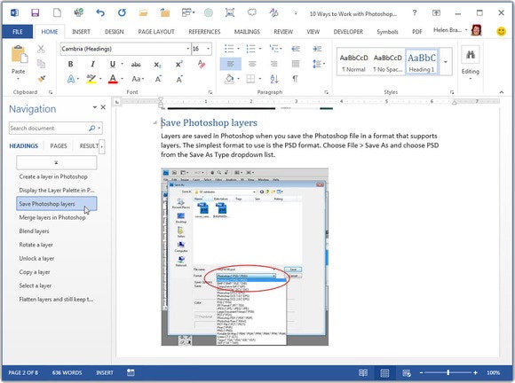Toggle Align Right button
This screenshot has width=515, height=383.
click(273, 64)
